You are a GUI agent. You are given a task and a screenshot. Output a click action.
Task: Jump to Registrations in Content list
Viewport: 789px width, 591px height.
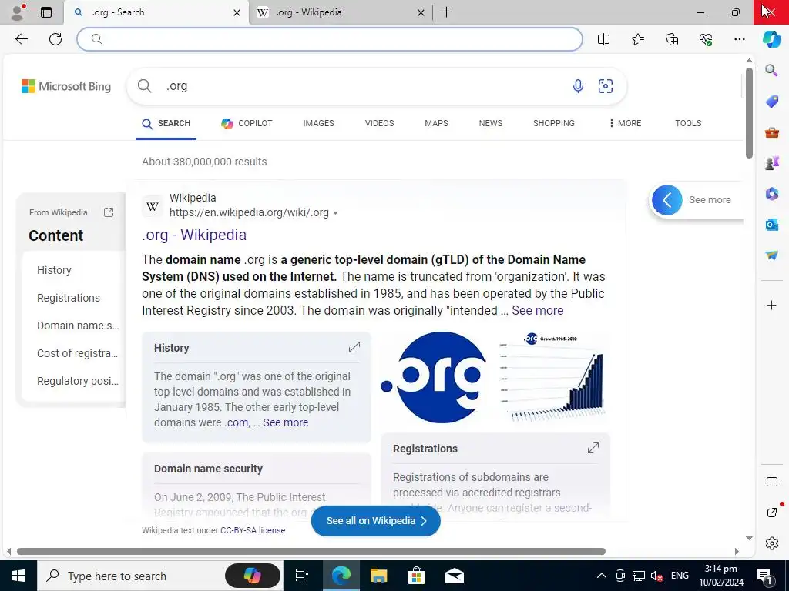point(69,298)
